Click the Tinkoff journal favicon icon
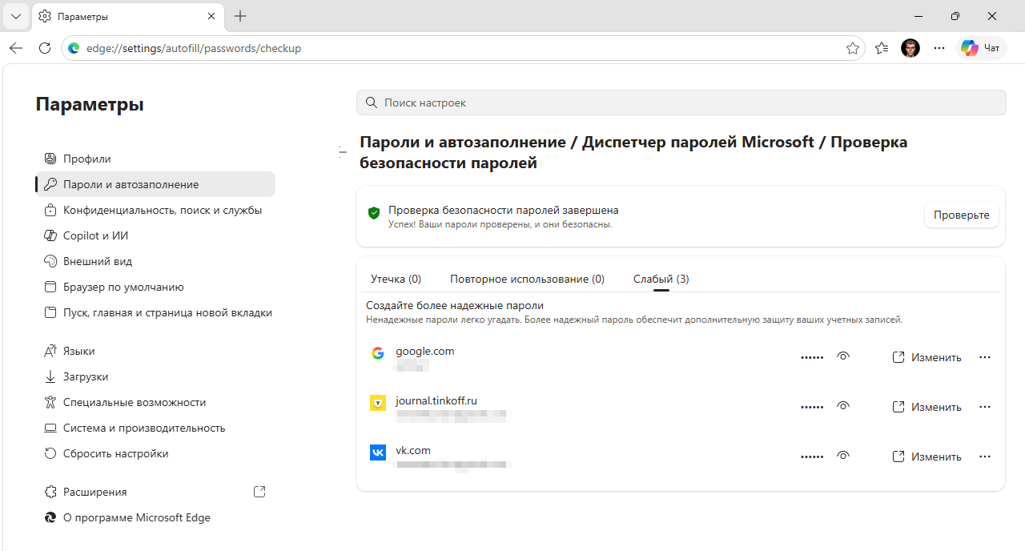The width and height of the screenshot is (1025, 551). [378, 403]
